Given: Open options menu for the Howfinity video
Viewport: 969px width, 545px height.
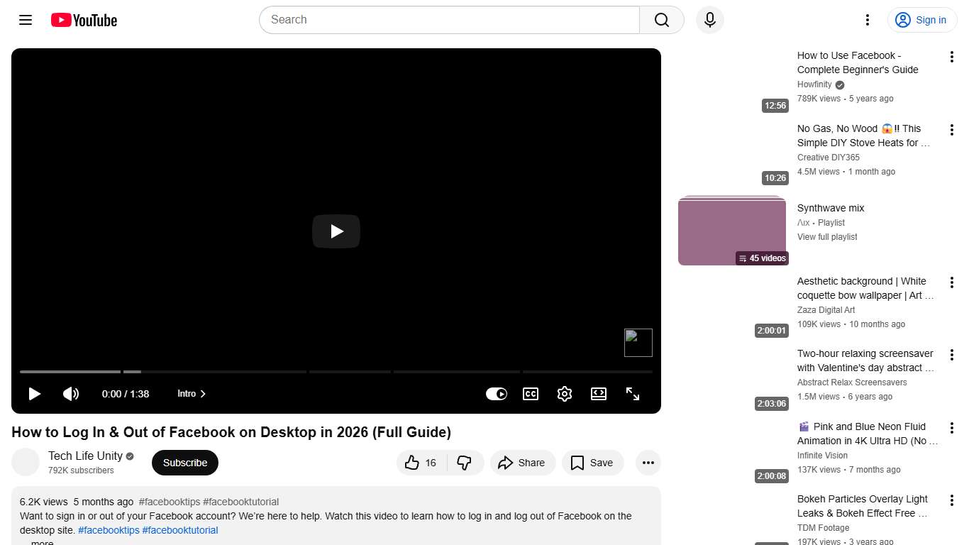Looking at the screenshot, I should coord(952,57).
